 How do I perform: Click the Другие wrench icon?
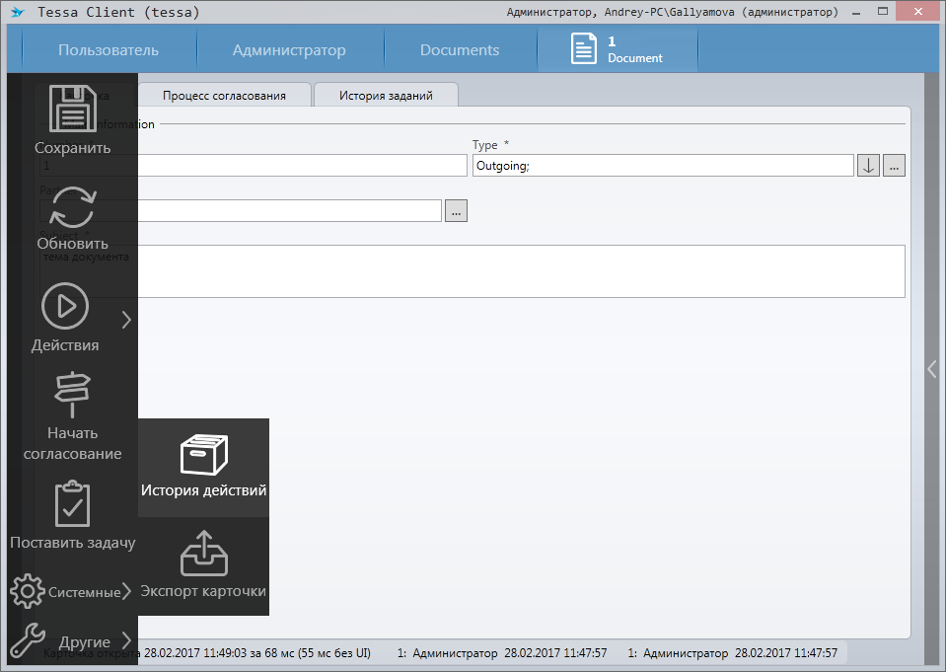pyautogui.click(x=28, y=640)
